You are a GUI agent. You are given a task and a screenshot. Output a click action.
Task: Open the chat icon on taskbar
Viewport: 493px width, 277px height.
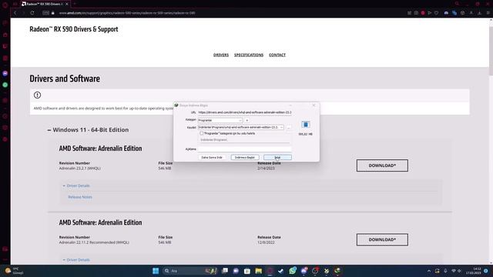[236, 271]
